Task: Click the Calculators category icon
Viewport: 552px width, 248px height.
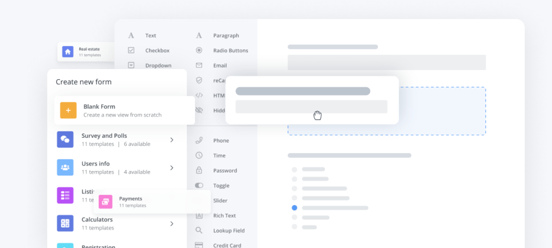Action: [65, 223]
